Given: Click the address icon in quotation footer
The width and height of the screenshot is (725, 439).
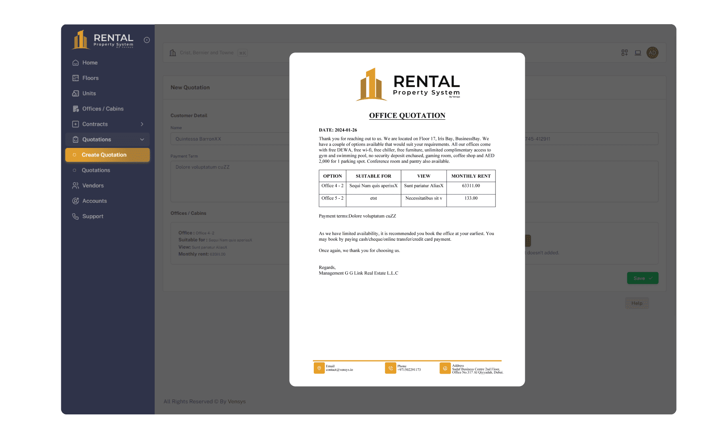Looking at the screenshot, I should [445, 368].
